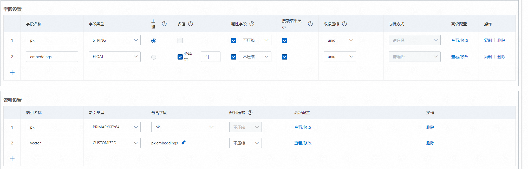Click help icon beside 数据压缩 in index settings
Image resolution: width=528 pixels, height=169 pixels.
250,113
